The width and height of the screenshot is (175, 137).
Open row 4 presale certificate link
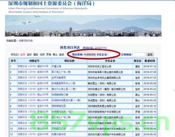coord(33,83)
